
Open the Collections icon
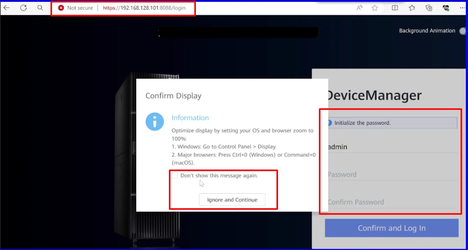point(429,8)
